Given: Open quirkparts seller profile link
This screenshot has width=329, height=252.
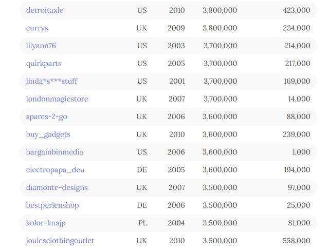Looking at the screenshot, I should click(44, 64).
